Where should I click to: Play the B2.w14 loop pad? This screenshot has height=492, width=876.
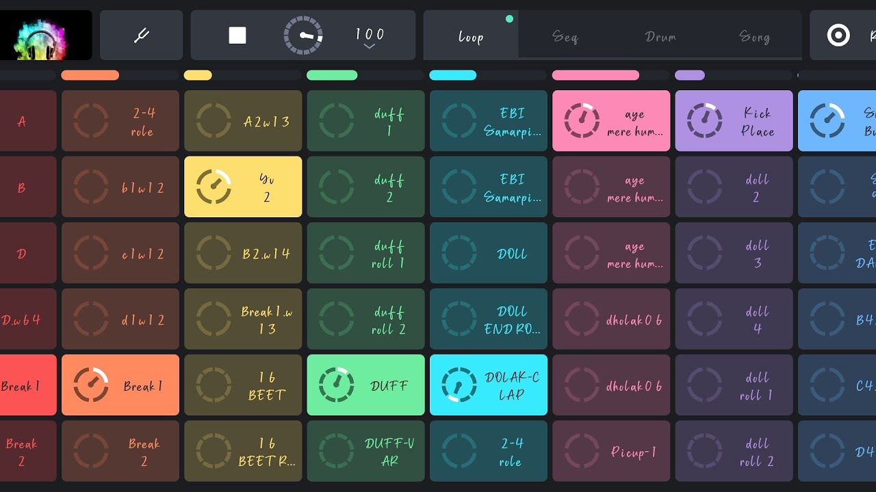[x=243, y=253]
